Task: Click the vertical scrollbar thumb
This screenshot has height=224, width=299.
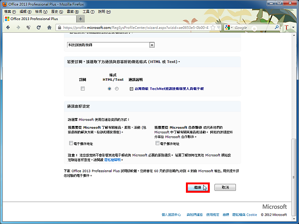Action: [294, 177]
